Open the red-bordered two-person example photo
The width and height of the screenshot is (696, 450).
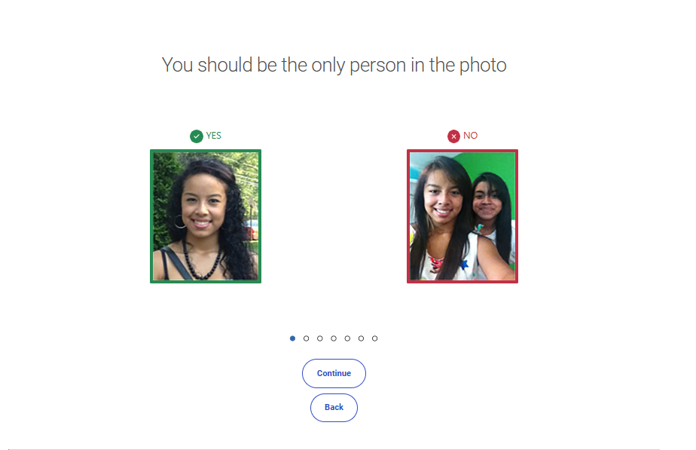(x=462, y=216)
